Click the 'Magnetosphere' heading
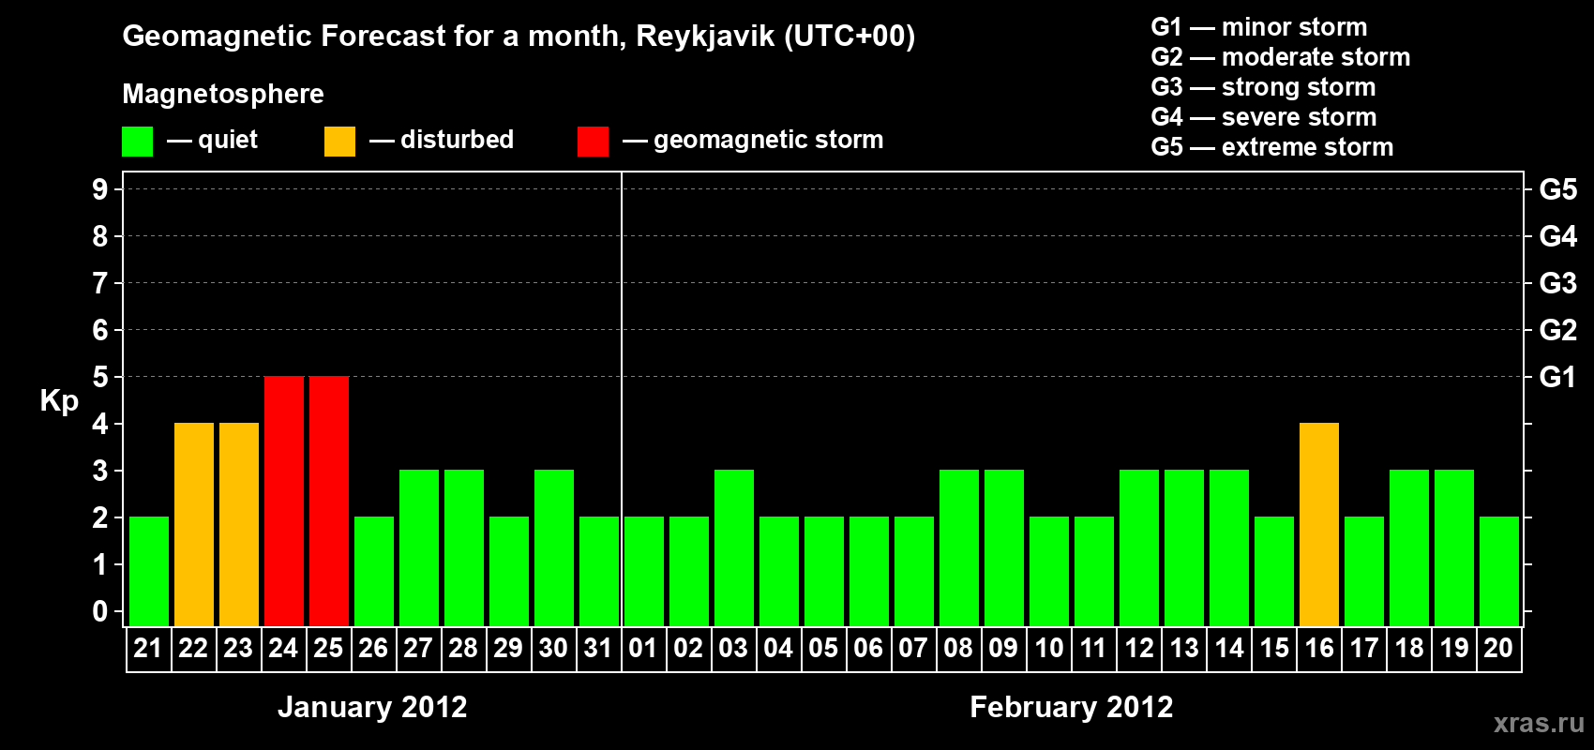 tap(223, 94)
